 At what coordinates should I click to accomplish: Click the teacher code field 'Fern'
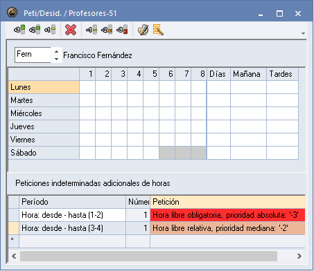(x=33, y=55)
